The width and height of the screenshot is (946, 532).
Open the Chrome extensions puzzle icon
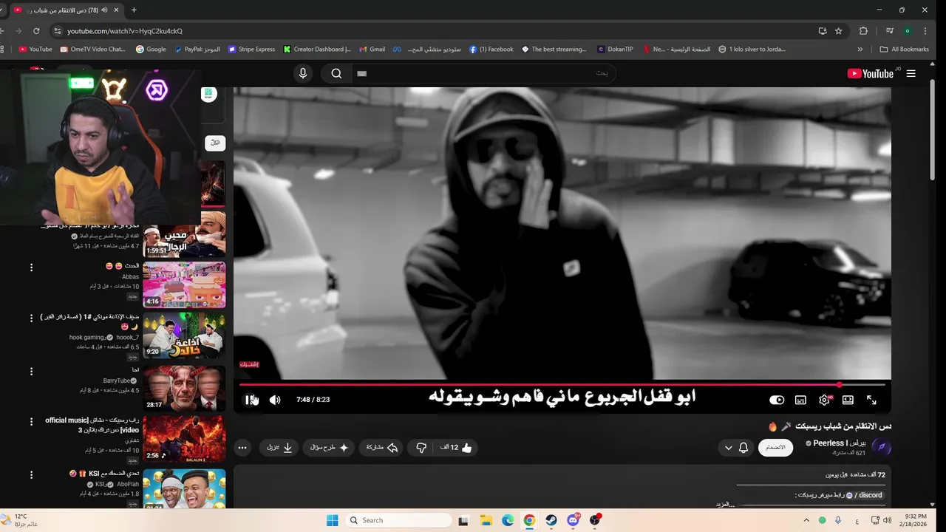[x=863, y=31]
